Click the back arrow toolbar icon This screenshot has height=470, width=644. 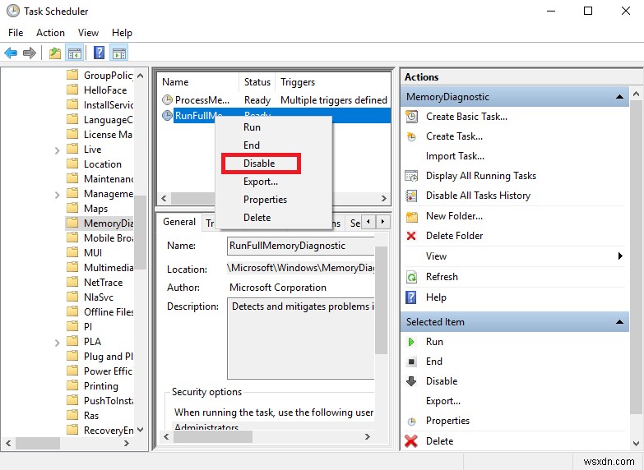11,53
